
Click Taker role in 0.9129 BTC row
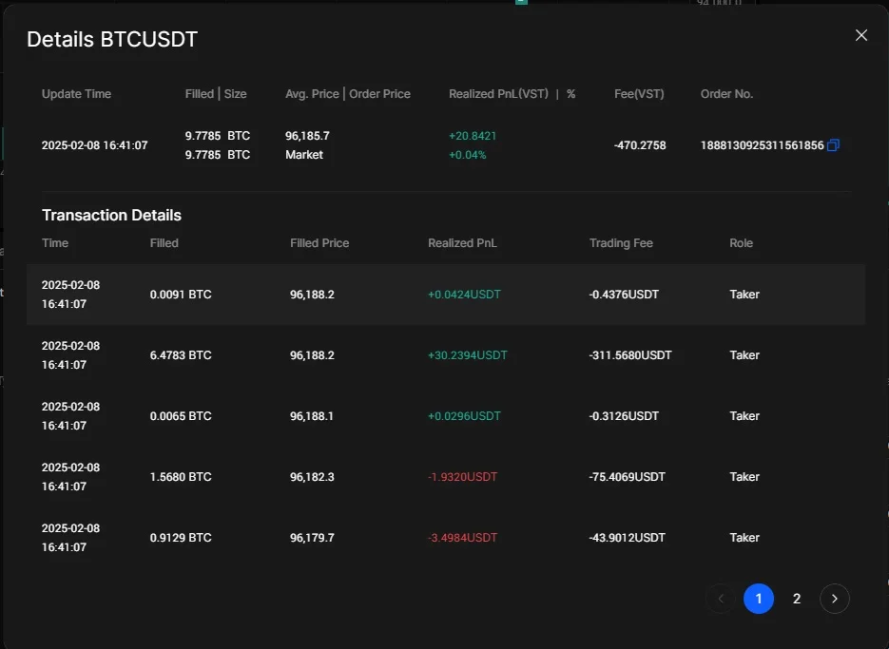tap(744, 537)
